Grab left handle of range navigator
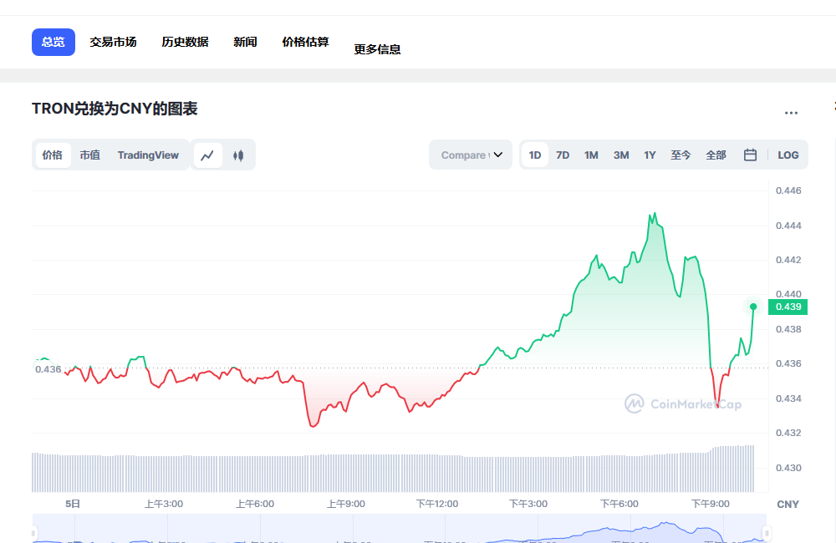 [33, 533]
